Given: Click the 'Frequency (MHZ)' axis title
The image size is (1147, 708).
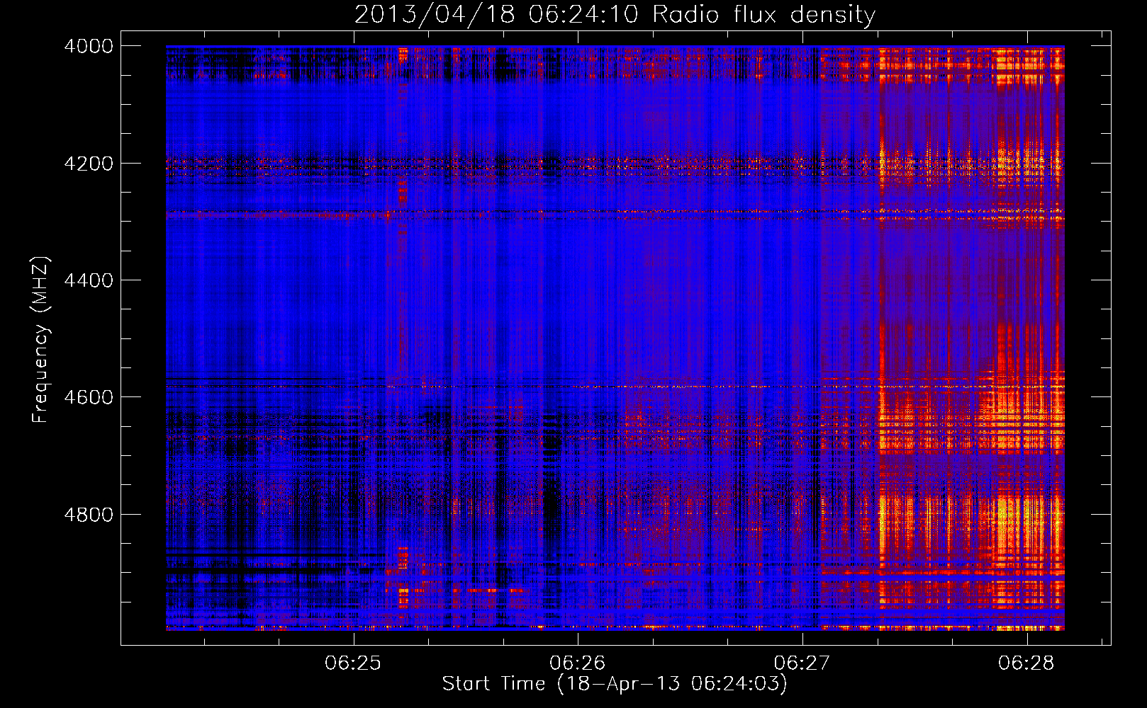Looking at the screenshot, I should tap(41, 340).
